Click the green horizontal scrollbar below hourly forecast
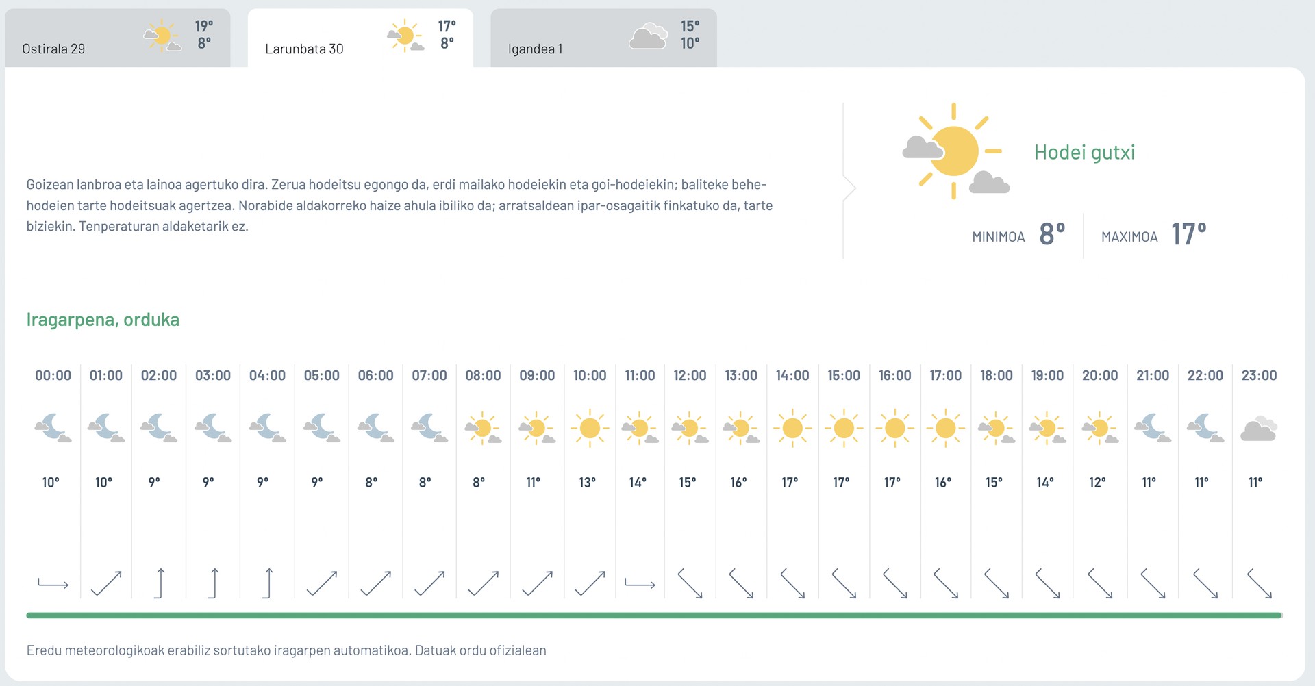The height and width of the screenshot is (686, 1315). pos(654,615)
